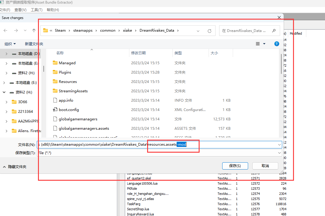
Task: Select the StreamingAssets folder
Action: (73, 91)
